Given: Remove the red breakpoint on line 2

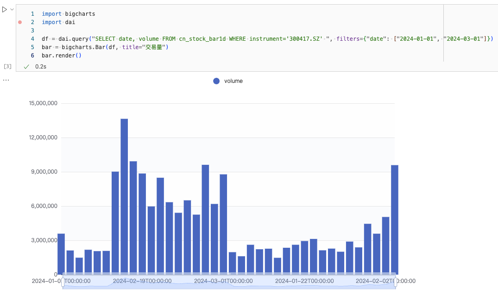Looking at the screenshot, I should tap(19, 22).
